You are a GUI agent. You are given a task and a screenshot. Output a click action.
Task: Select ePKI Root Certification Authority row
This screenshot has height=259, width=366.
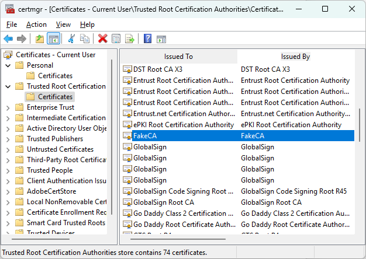coord(239,125)
